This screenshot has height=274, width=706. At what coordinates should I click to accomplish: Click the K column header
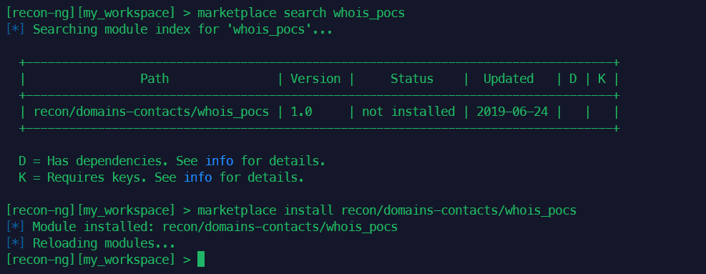[602, 79]
